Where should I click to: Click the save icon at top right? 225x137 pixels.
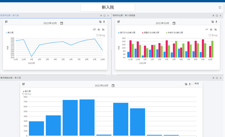click(220, 8)
